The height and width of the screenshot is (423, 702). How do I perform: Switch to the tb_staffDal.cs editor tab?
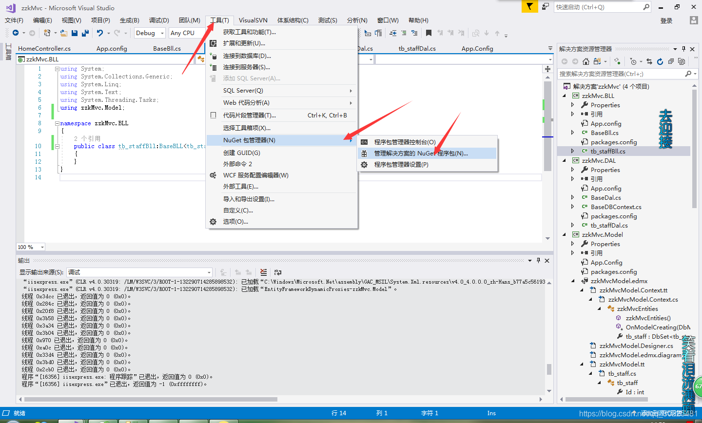417,49
